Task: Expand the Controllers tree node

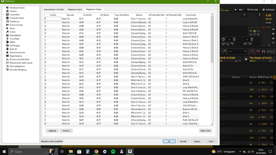Action: coord(4,15)
